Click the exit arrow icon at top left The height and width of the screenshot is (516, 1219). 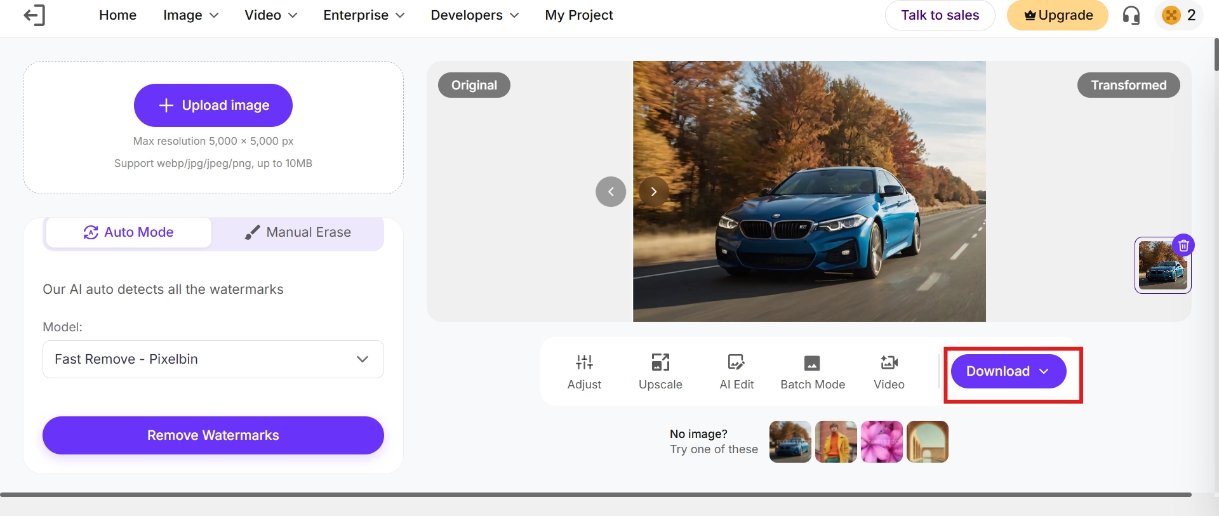tap(34, 15)
